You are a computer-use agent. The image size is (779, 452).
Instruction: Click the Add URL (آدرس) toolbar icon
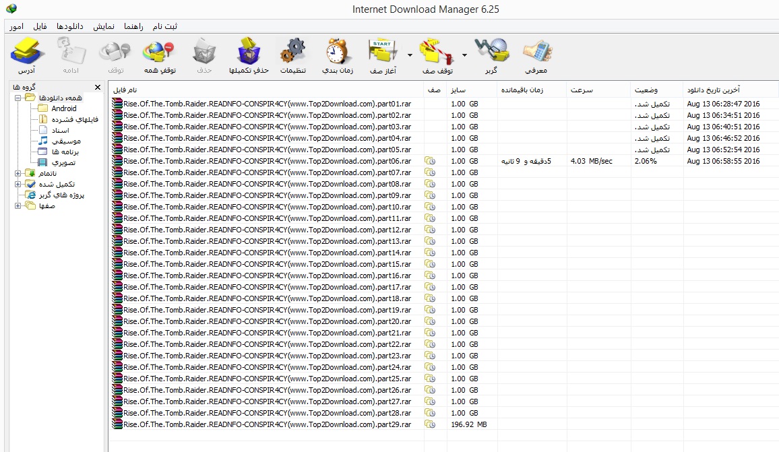point(27,51)
